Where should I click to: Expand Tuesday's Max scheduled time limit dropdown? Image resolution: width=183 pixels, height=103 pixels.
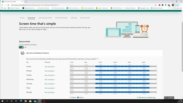click(50, 75)
